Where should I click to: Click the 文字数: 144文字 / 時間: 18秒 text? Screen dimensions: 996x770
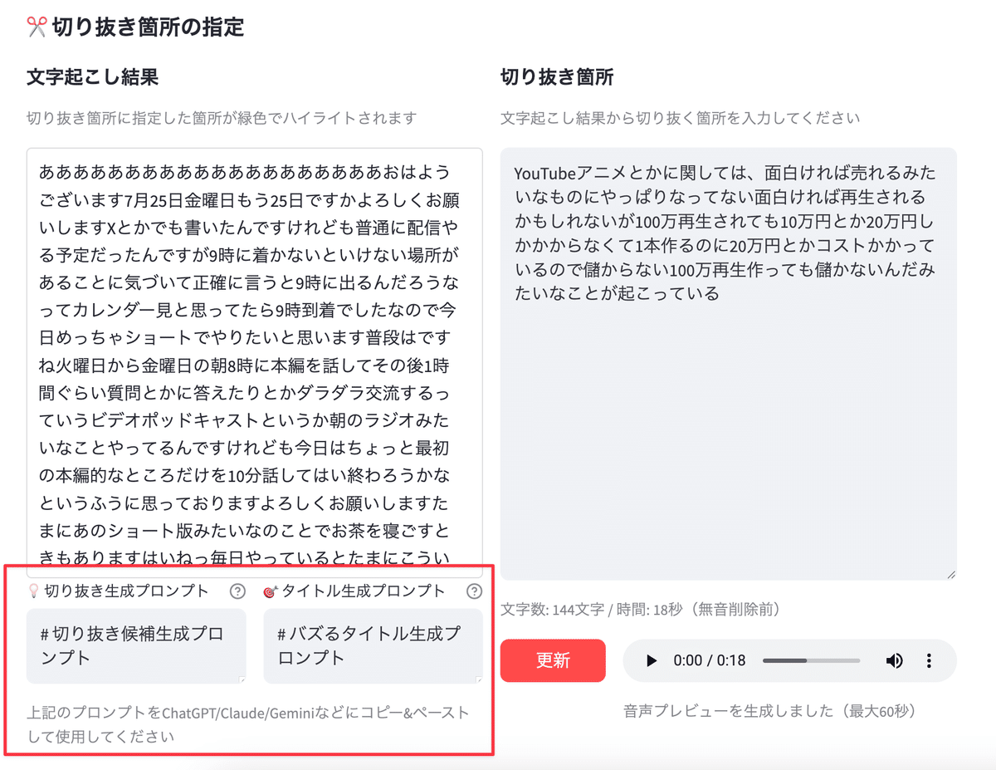641,610
